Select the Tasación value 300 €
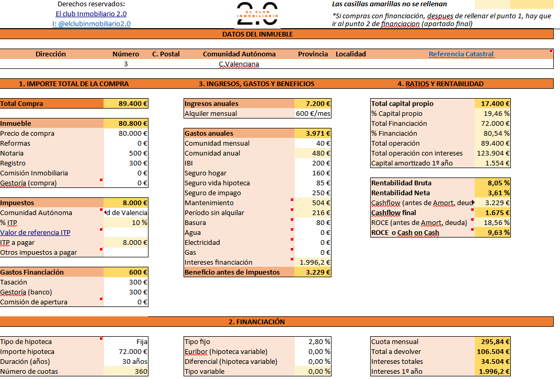This screenshot has width=560, height=379. (x=125, y=282)
